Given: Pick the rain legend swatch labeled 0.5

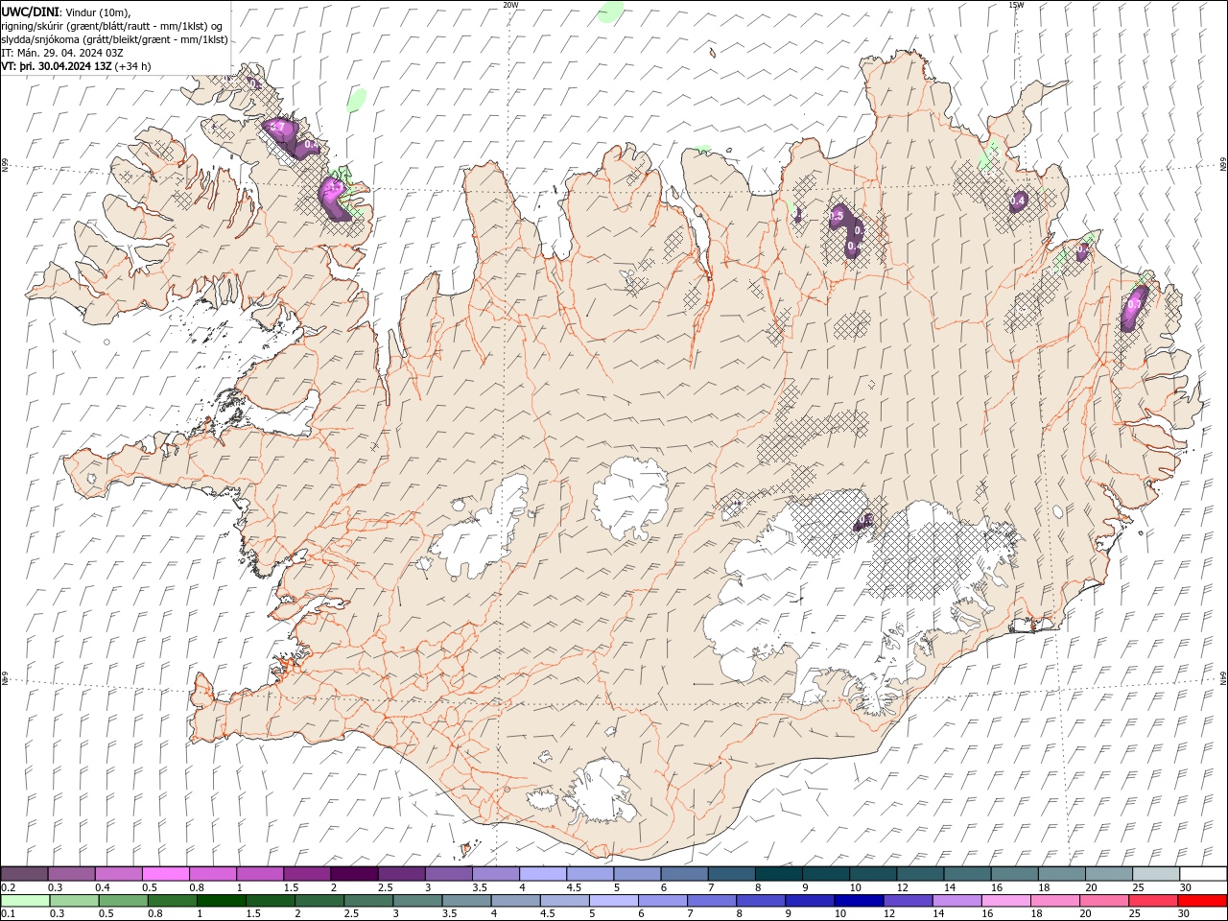Looking at the screenshot, I should [123, 901].
